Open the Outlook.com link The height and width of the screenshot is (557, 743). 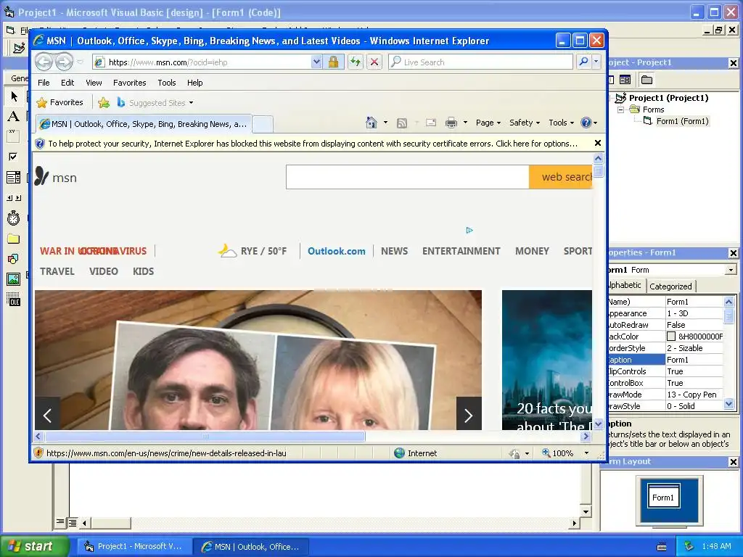coord(337,251)
